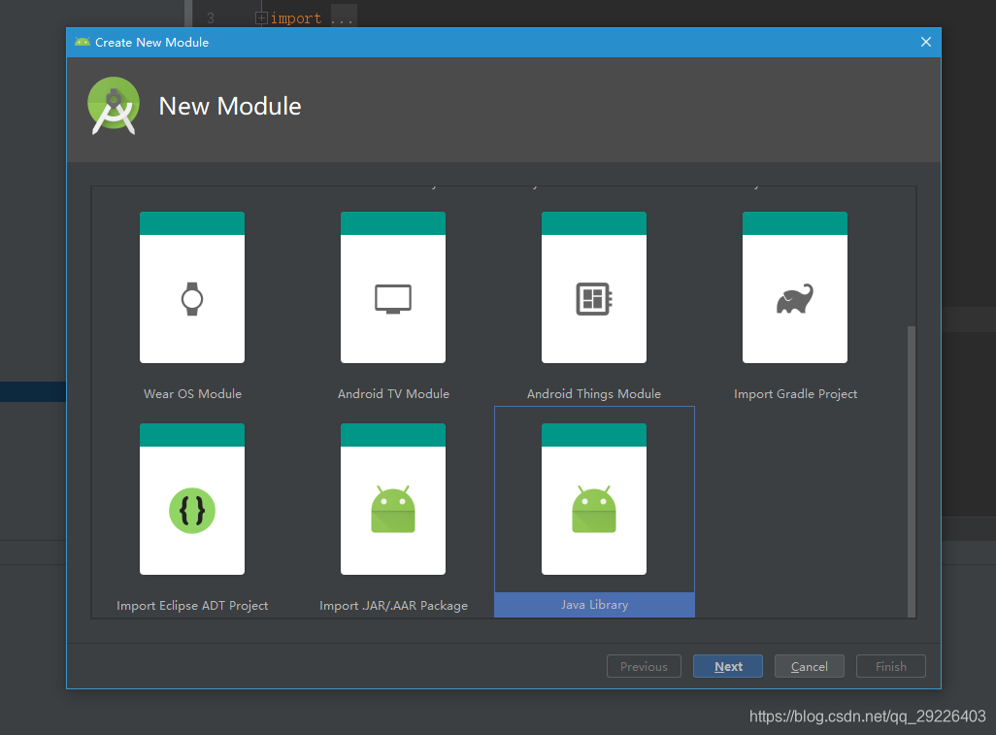Click the android icon in dialog title bar
This screenshot has width=996, height=735.
coord(82,42)
